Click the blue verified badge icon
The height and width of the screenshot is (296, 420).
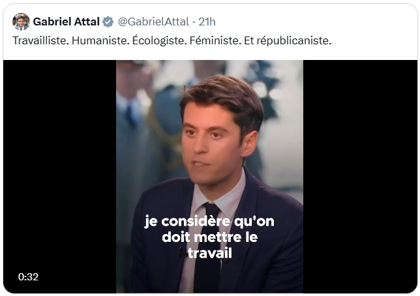coord(108,22)
